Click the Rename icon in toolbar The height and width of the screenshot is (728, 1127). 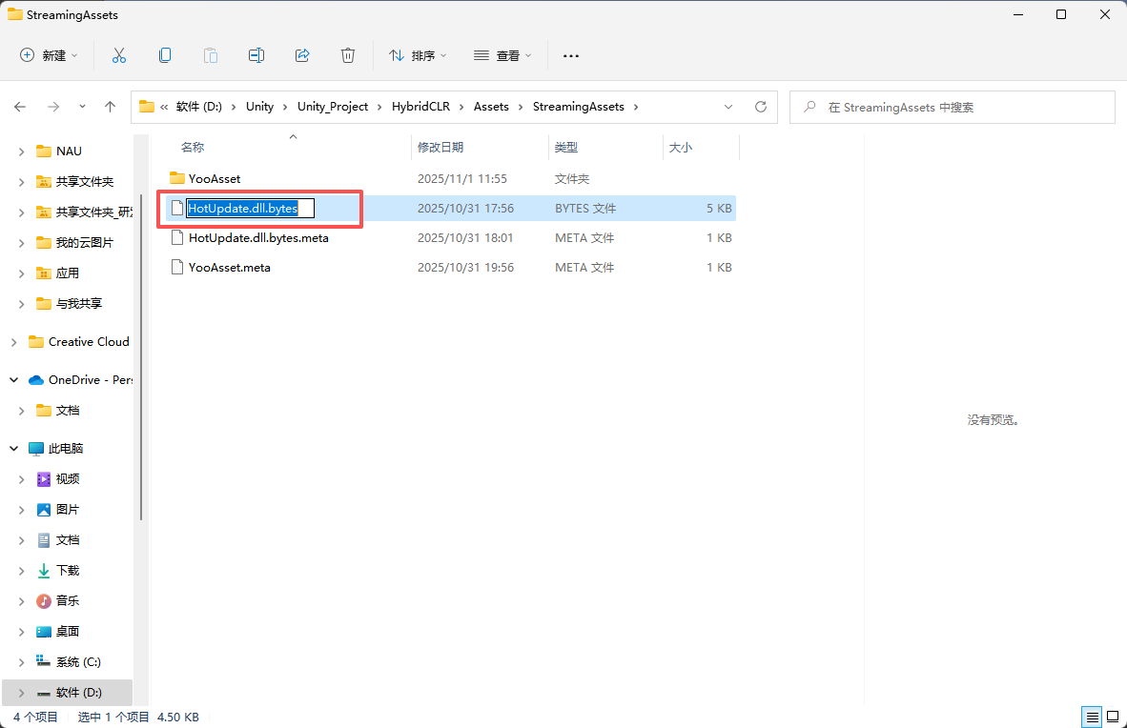[256, 55]
